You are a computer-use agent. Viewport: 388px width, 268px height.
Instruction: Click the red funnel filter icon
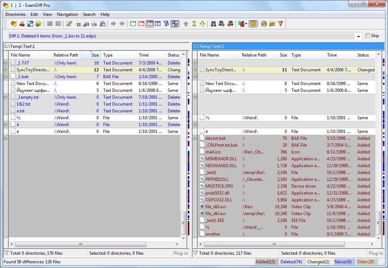point(280,24)
